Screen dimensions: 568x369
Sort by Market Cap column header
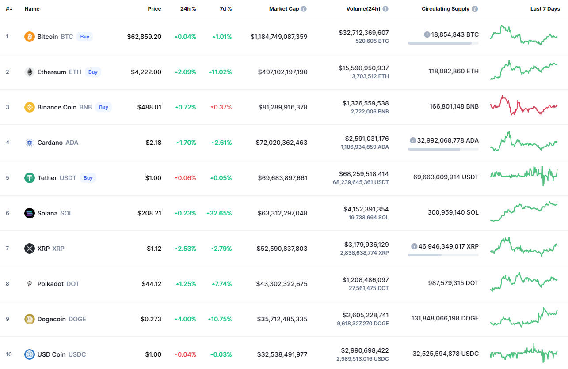pos(284,9)
